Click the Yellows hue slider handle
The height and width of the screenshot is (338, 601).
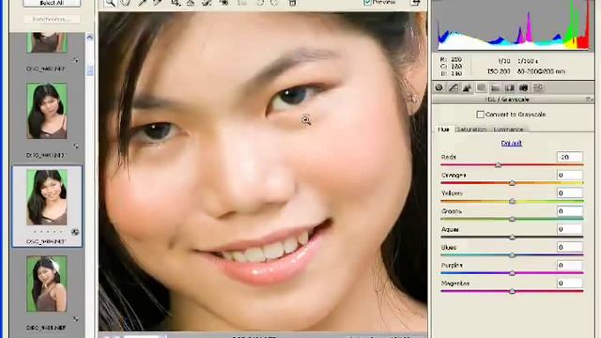(x=512, y=201)
